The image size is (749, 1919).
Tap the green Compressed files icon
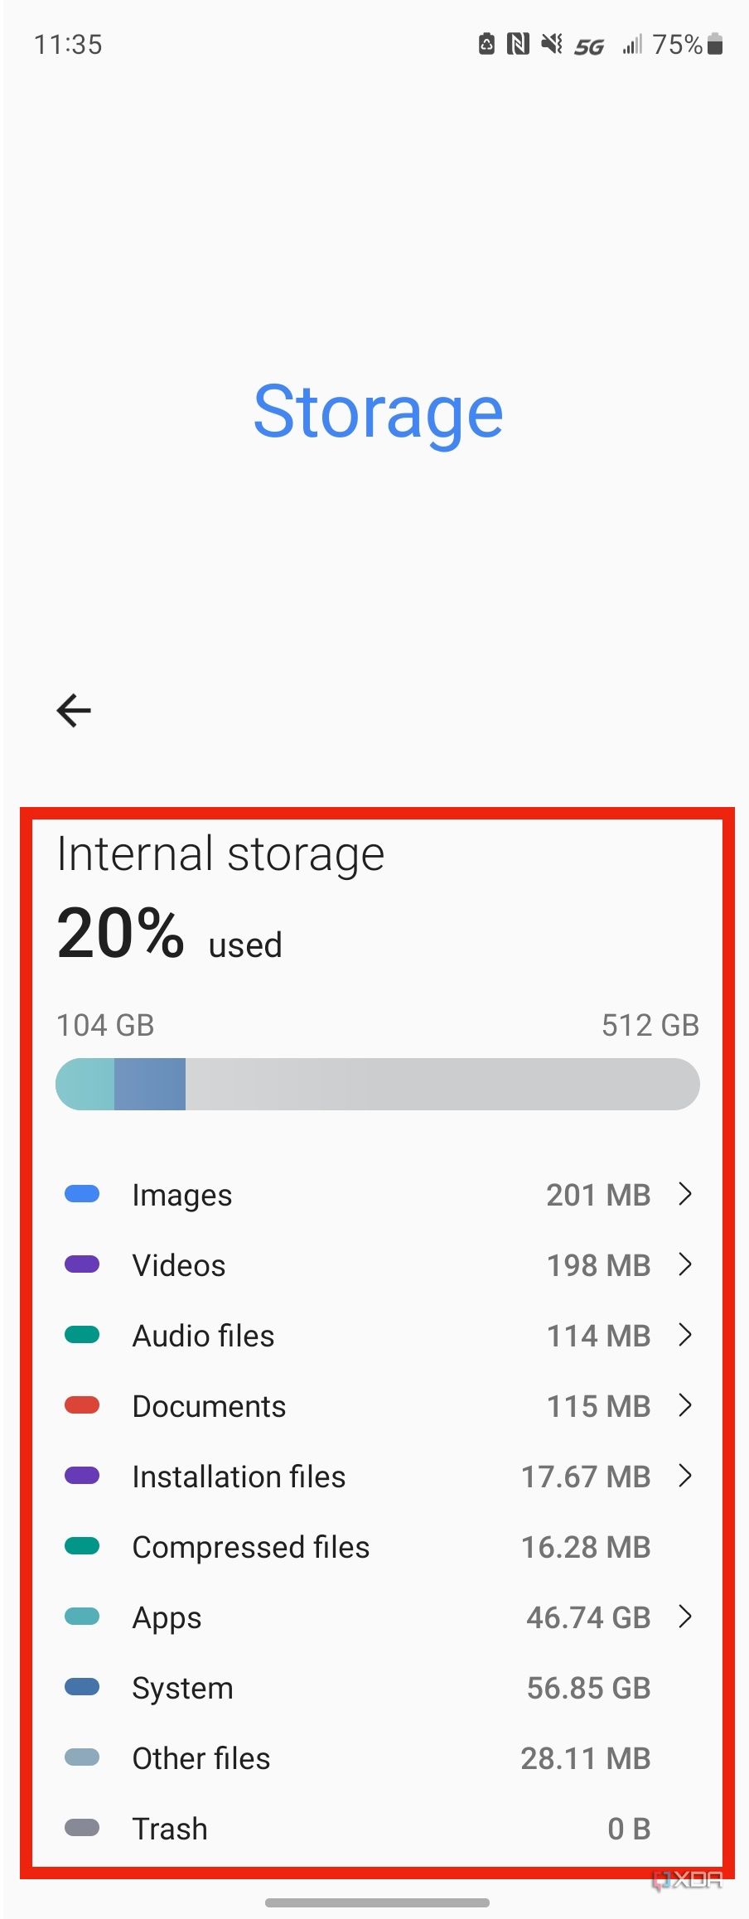coord(80,1546)
